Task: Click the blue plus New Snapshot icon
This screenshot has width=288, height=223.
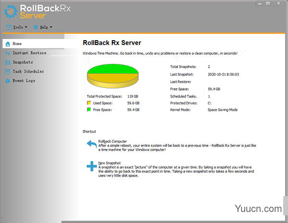Action: 92,166
